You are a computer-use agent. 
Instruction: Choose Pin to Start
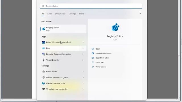[x=100, y=62]
